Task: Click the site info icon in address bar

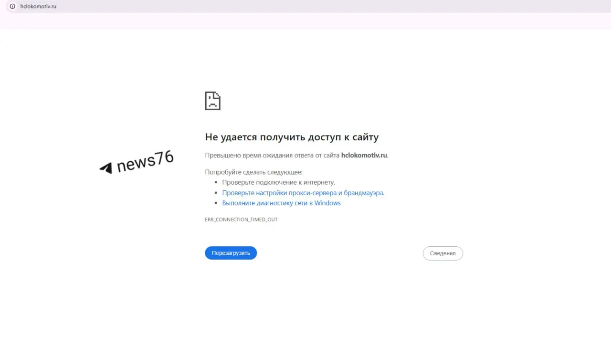Action: pos(12,6)
